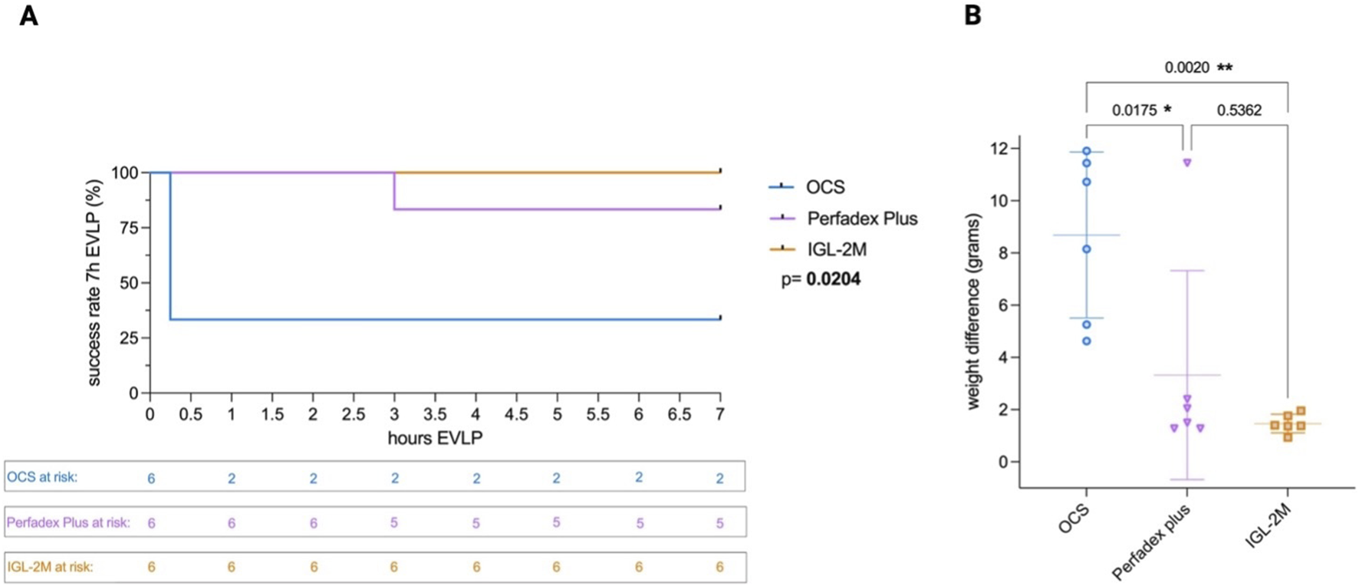1359x586 pixels.
Task: Click the lowest blue OCS circle data point
Action: [x=1087, y=341]
